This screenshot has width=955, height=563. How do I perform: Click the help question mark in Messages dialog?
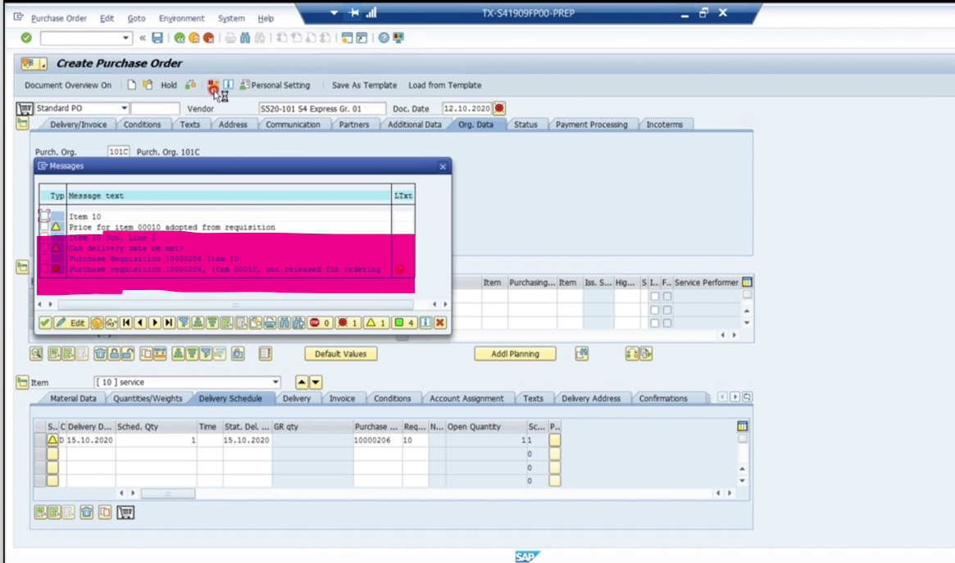click(x=97, y=323)
